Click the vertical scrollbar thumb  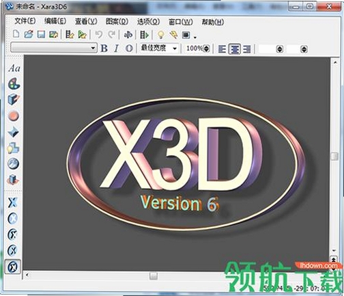tap(334, 156)
